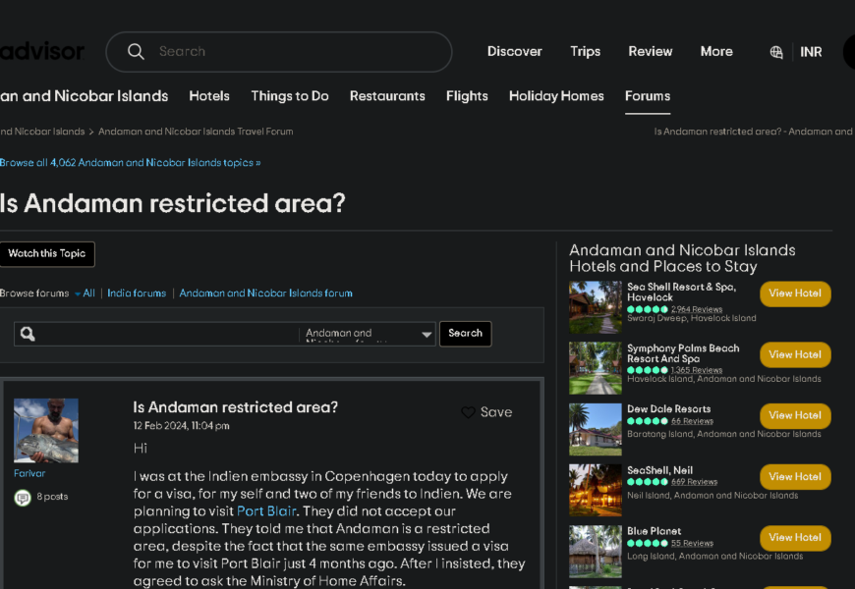Open 1,365 Reviews link for Symphony Palms
The image size is (855, 589).
697,370
